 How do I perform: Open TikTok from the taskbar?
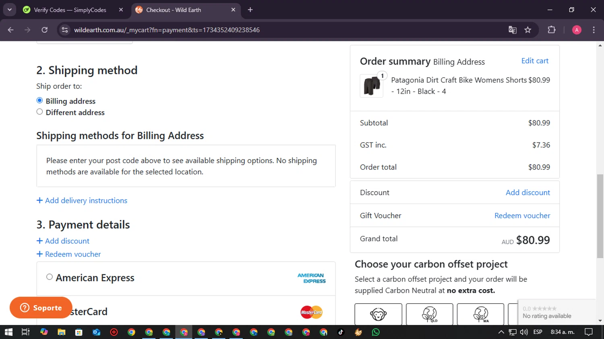pos(341,332)
